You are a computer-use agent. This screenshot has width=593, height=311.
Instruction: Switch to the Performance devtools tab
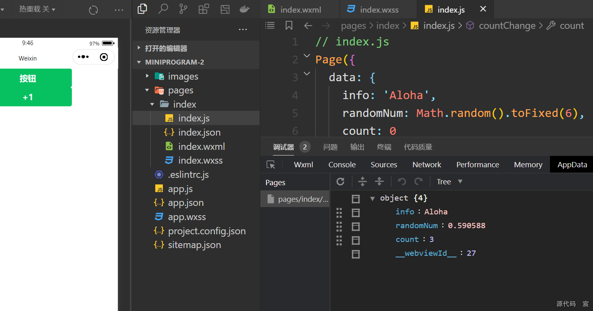click(x=478, y=164)
